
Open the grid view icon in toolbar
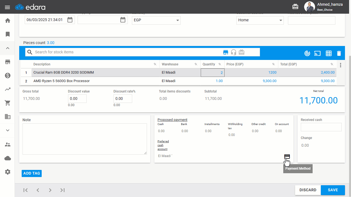tap(329, 53)
